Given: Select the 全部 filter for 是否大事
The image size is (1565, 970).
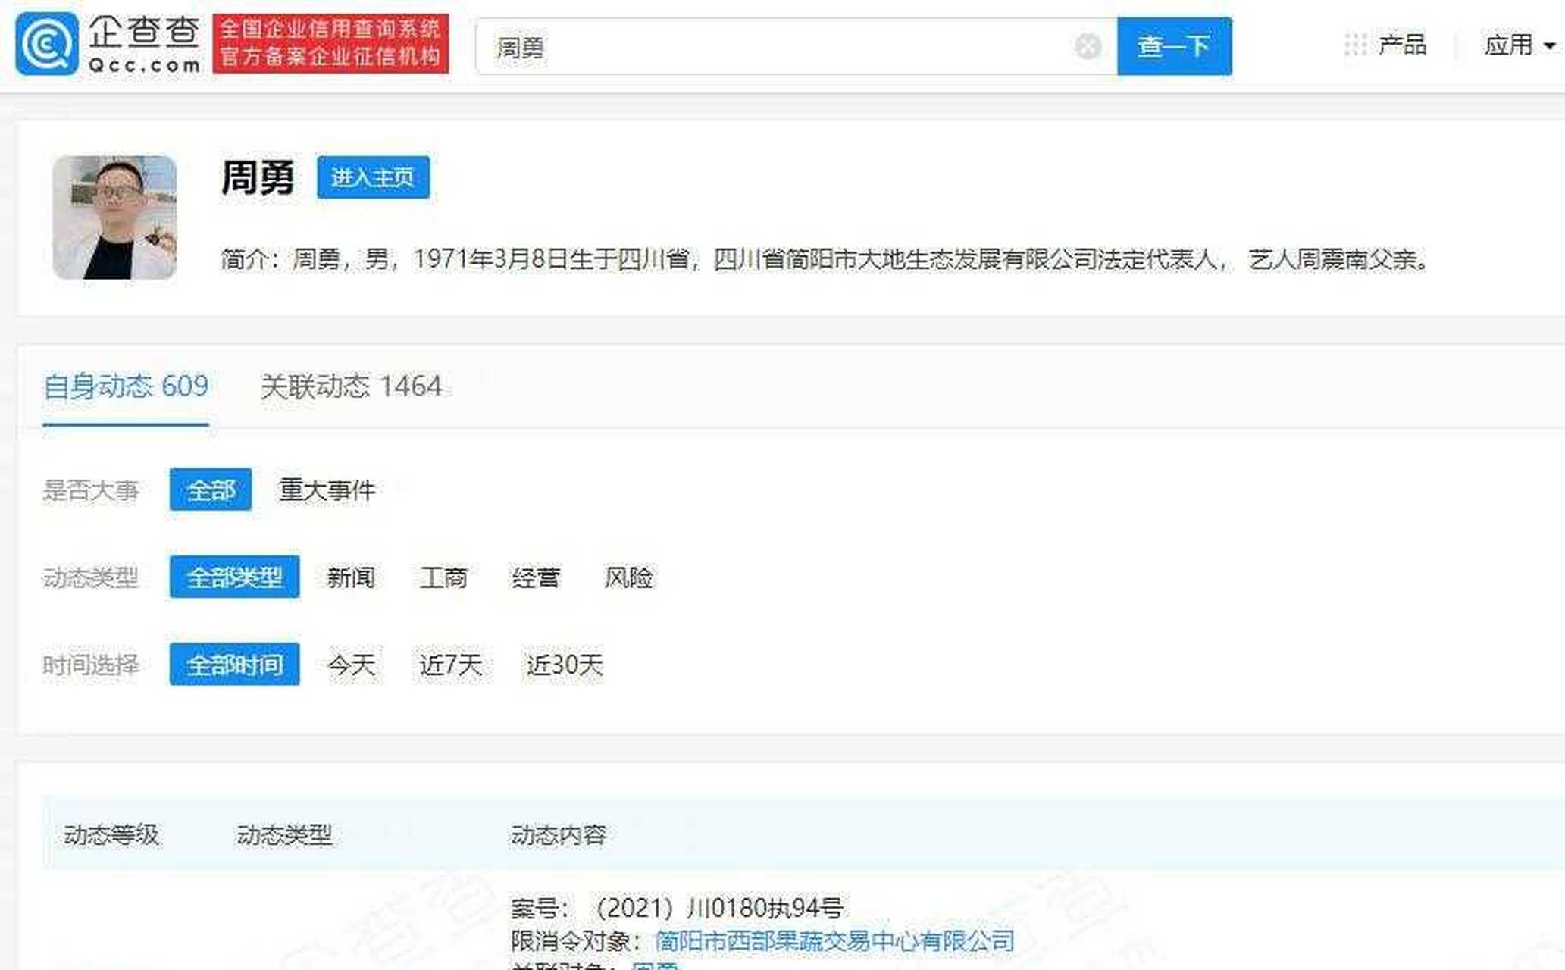Looking at the screenshot, I should pos(211,490).
